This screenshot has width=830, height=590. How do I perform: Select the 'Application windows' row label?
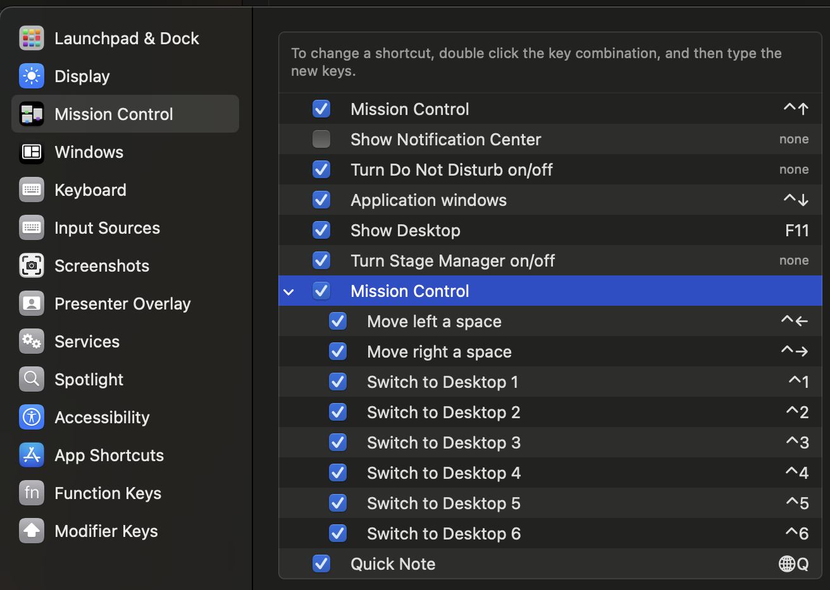click(x=429, y=200)
